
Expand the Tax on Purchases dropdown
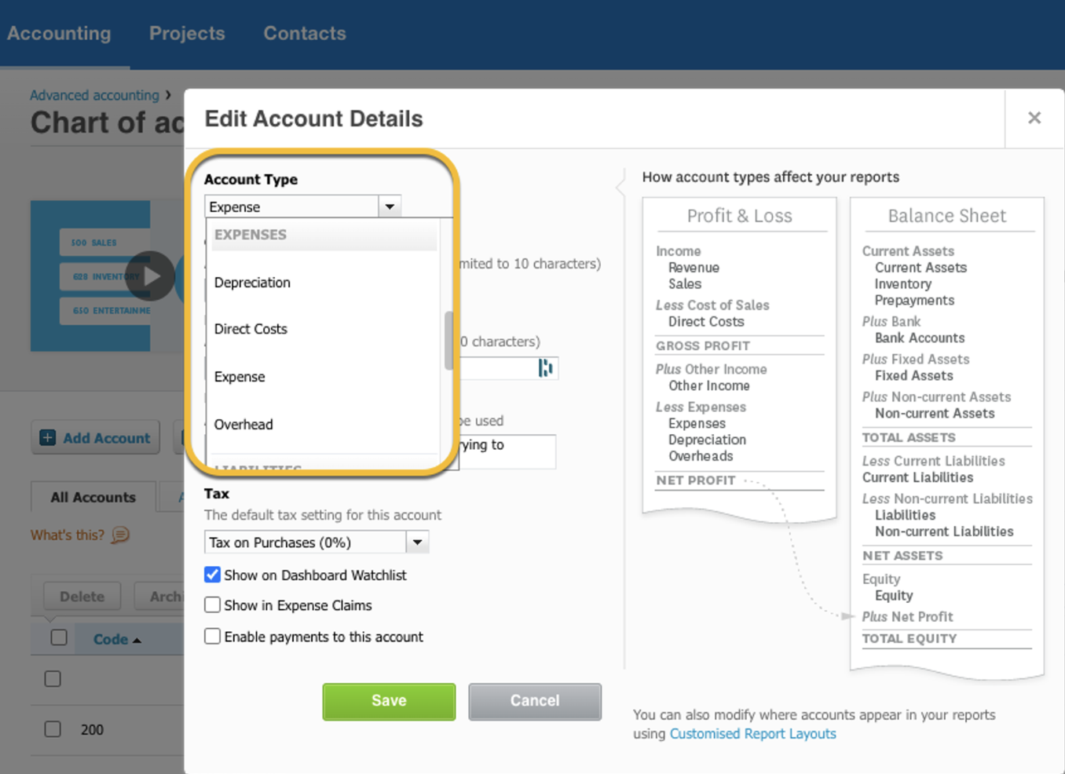point(418,542)
